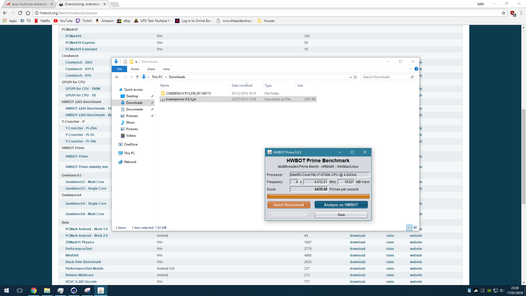526x296 pixels.
Task: Go to the Chrome home page icon
Action: [x=28, y=13]
